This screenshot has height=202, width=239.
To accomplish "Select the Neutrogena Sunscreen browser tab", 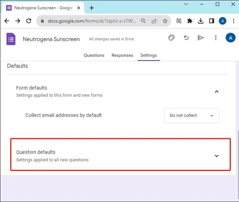I will coord(43,8).
